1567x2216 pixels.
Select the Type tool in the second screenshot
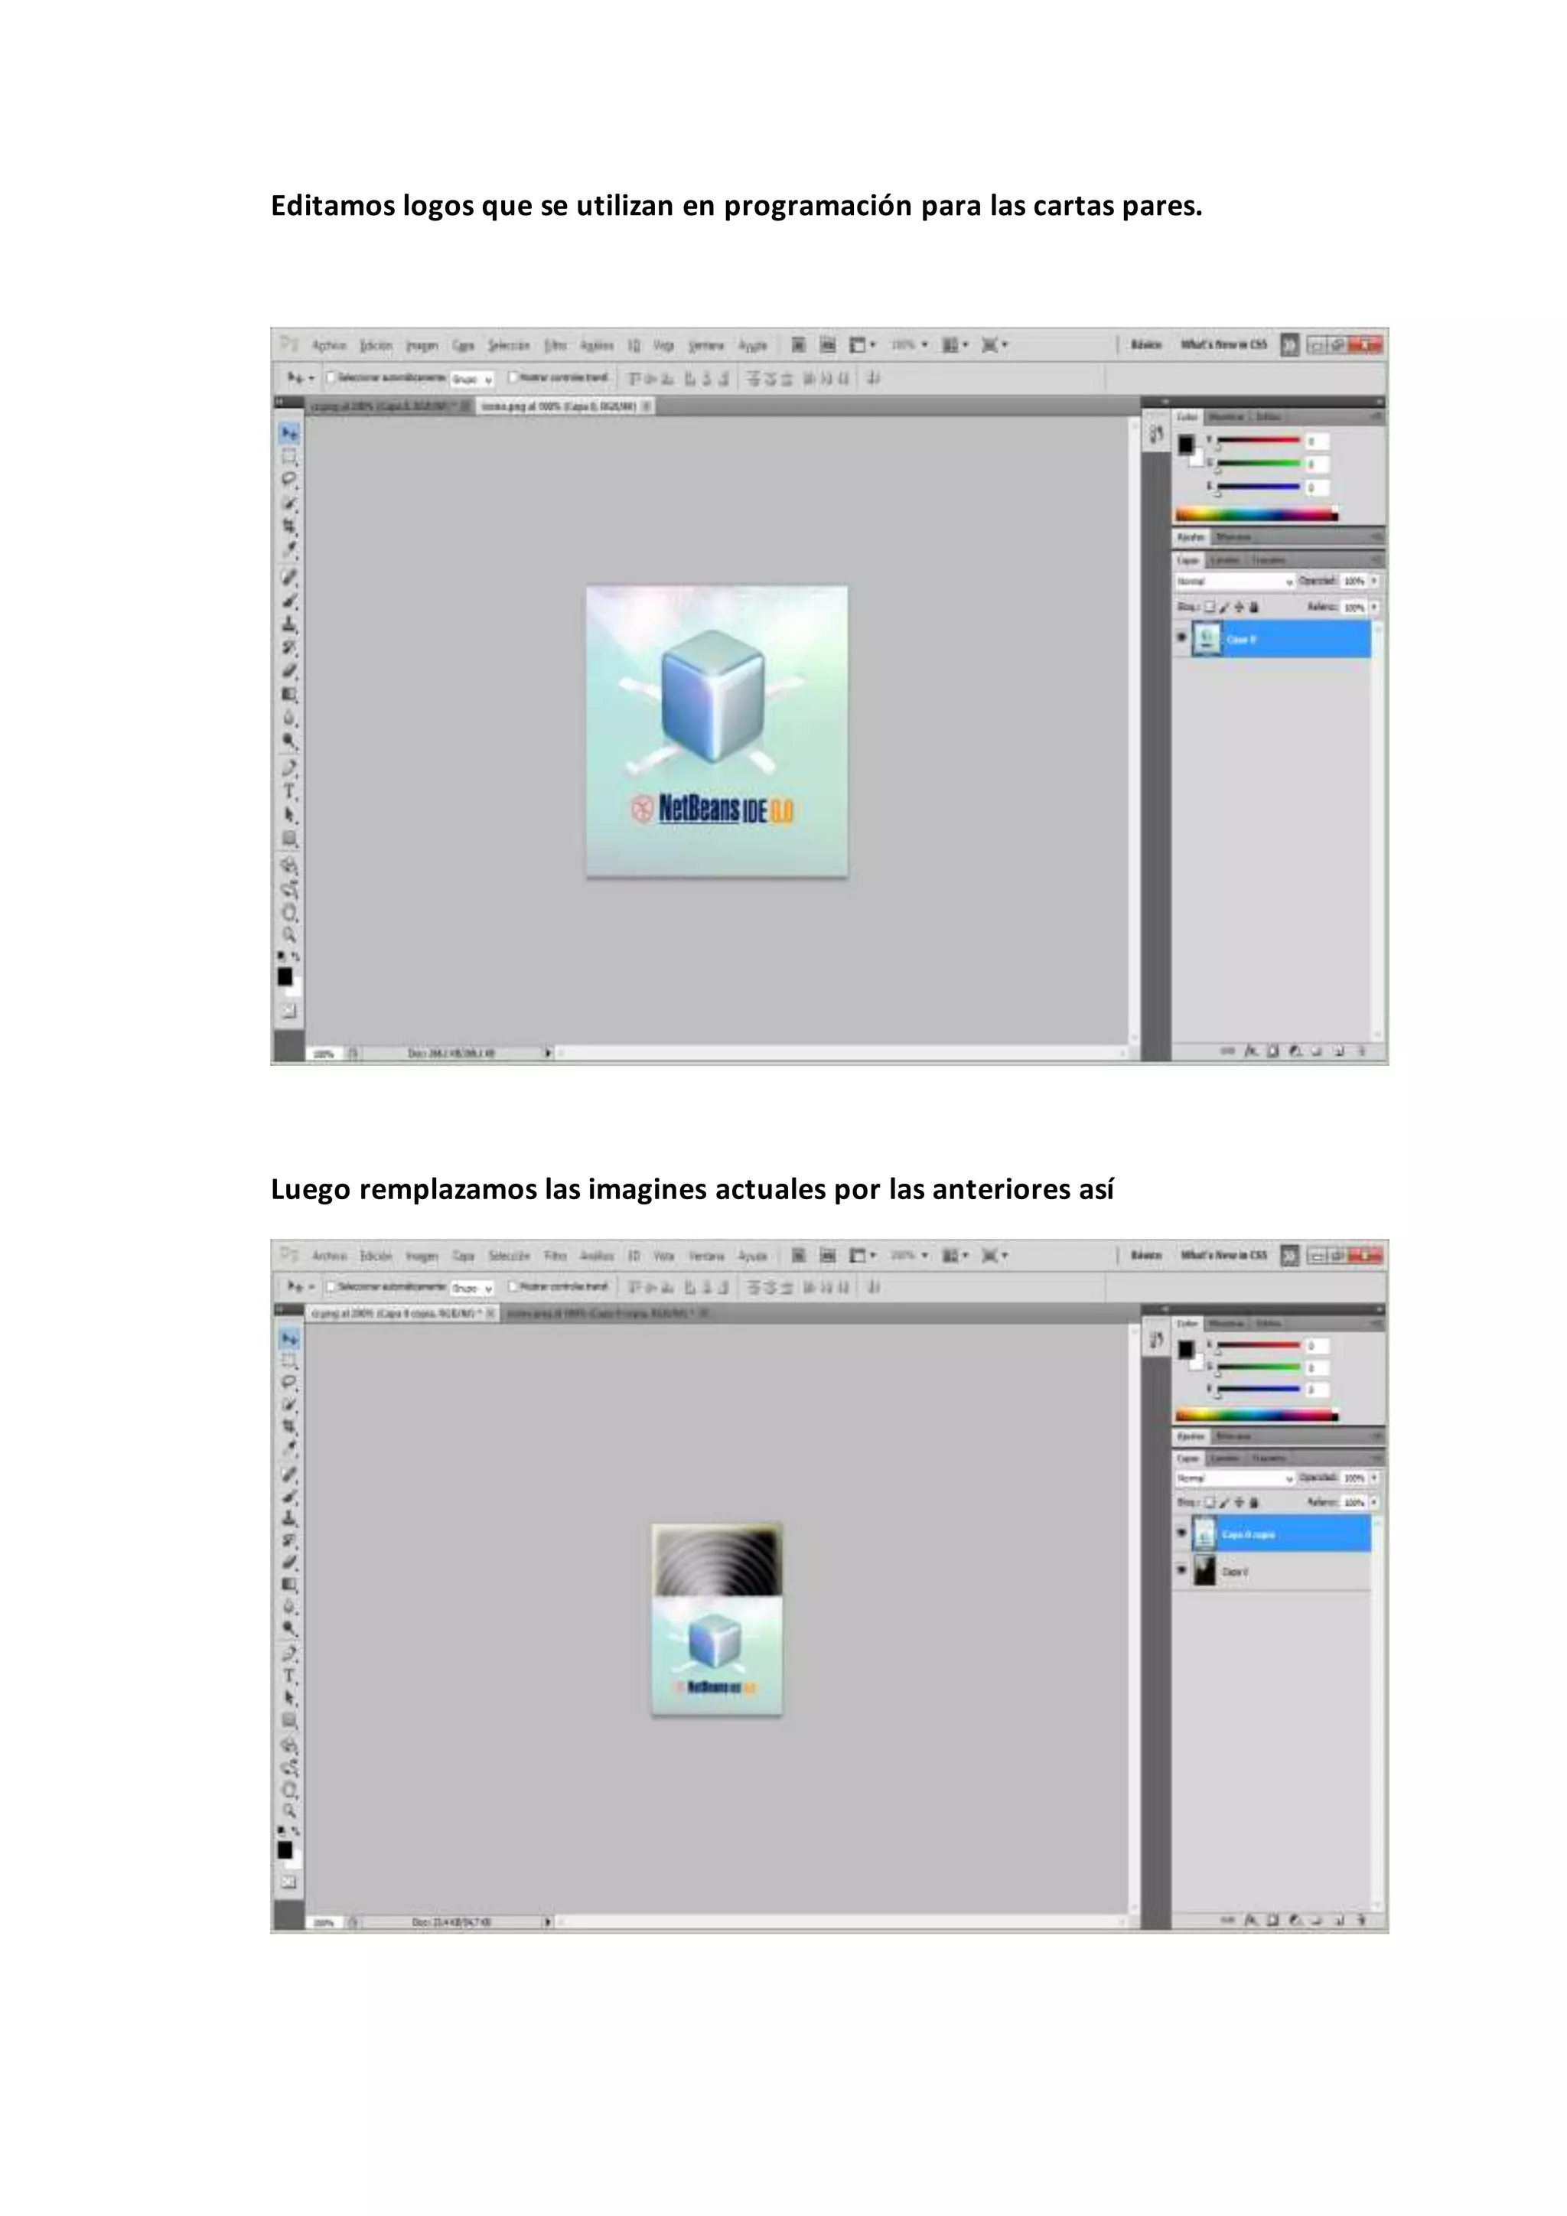tap(288, 1676)
